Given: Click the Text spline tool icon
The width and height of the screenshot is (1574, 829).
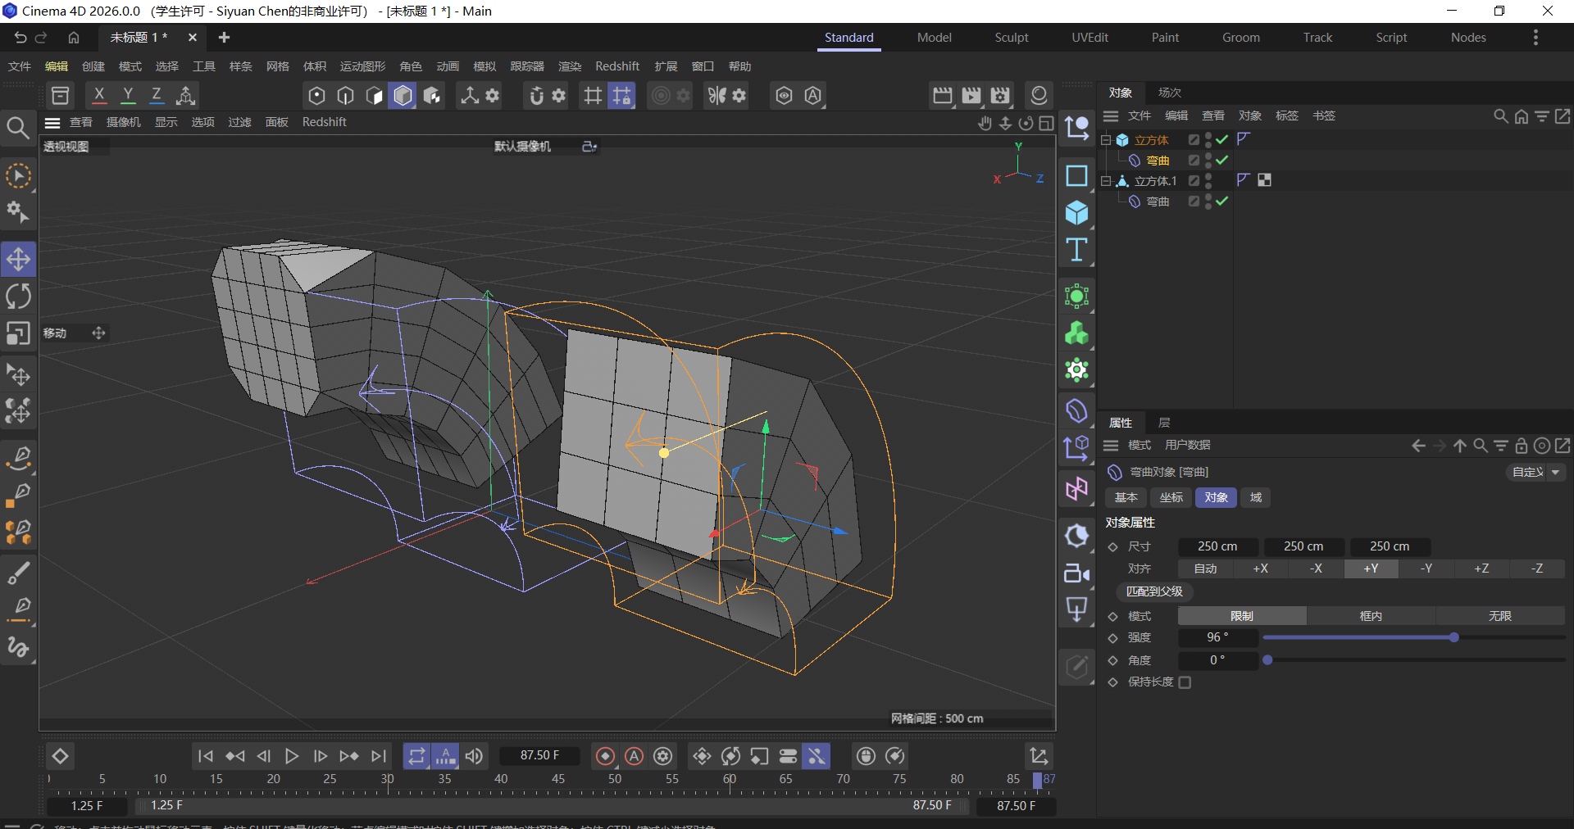Looking at the screenshot, I should (x=1076, y=250).
